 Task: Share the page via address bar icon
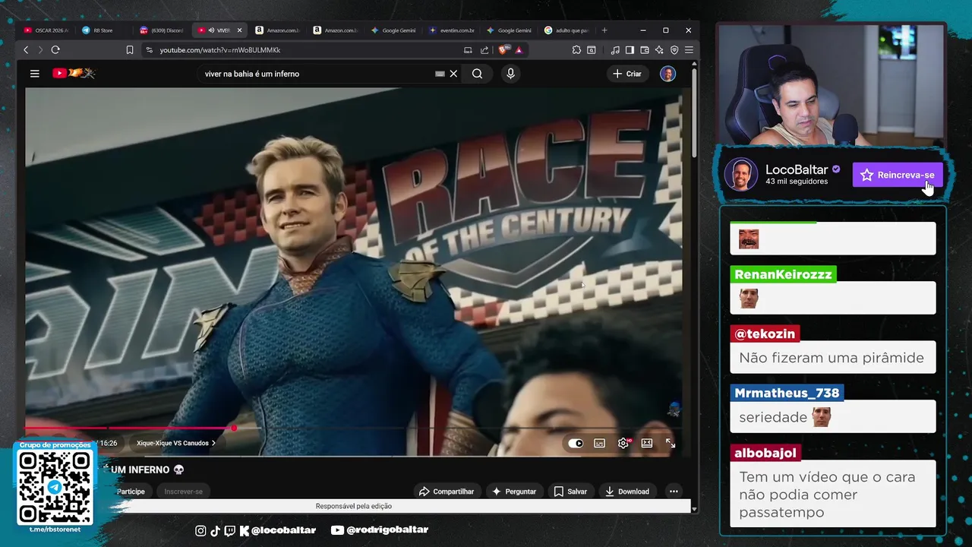coord(484,50)
